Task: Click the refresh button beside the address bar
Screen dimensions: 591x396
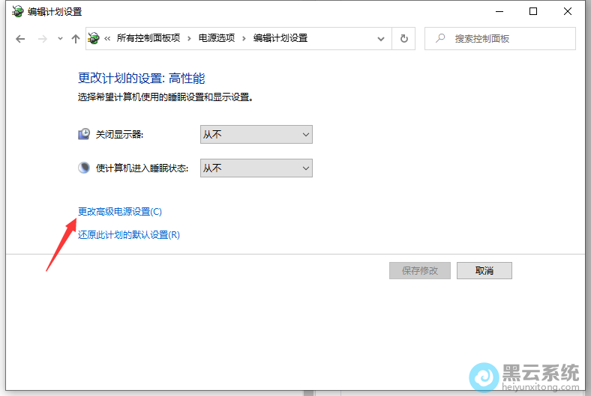Action: click(x=404, y=39)
